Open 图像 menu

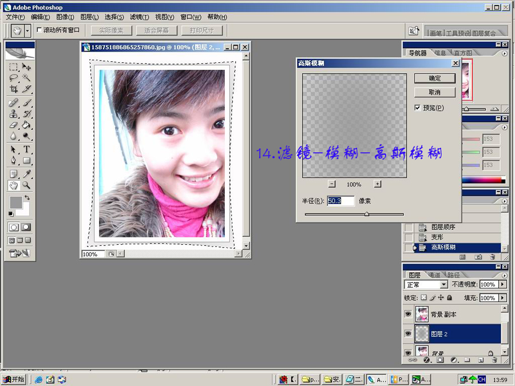[65, 17]
